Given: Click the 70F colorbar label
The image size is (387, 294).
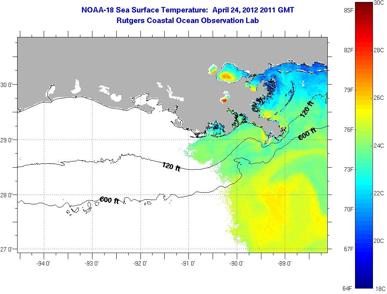Looking at the screenshot, I should tap(348, 209).
